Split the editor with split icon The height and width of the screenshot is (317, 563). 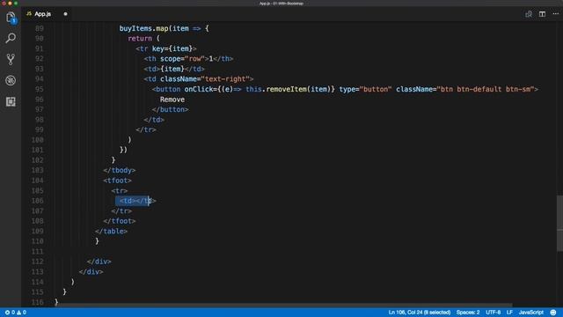coord(542,14)
